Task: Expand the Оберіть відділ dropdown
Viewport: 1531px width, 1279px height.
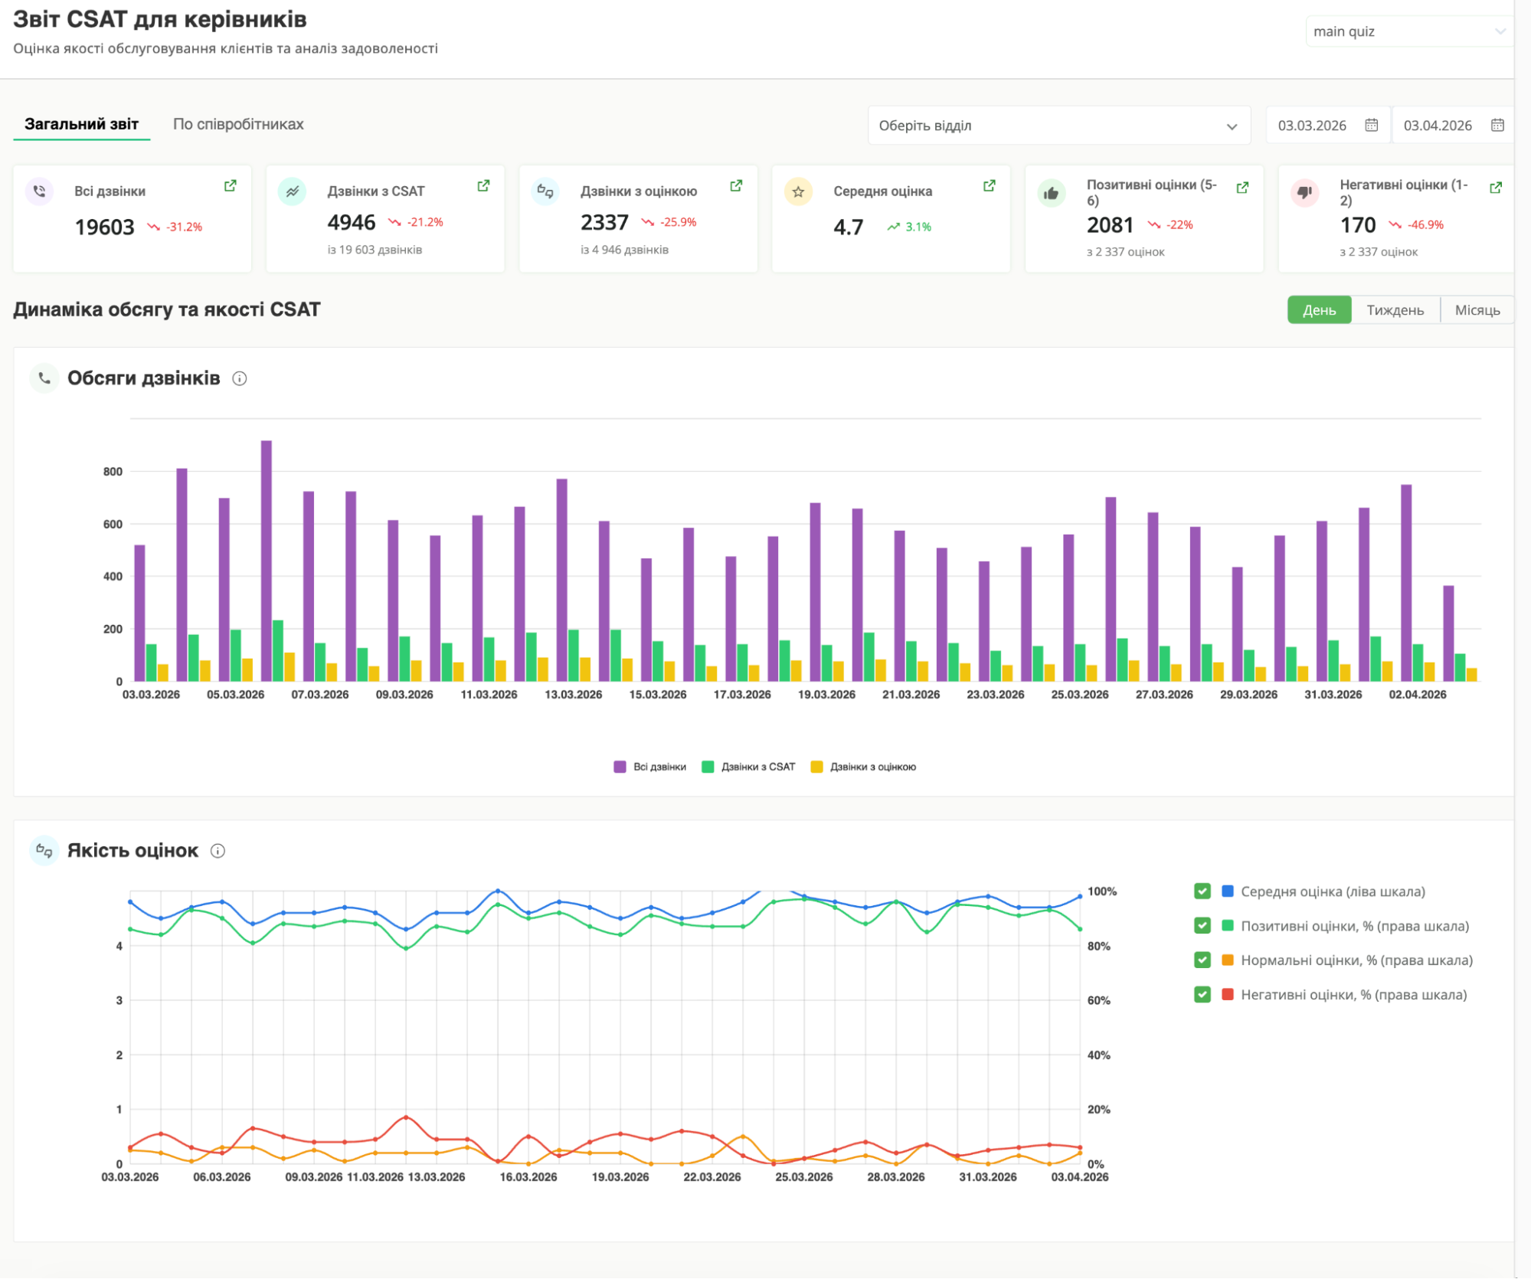Action: (1058, 126)
